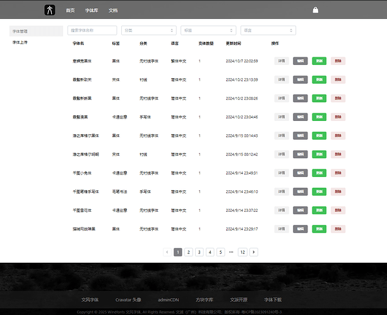The height and width of the screenshot is (315, 387).
Task: Open the 方块字库 footer link
Action: pos(205,300)
